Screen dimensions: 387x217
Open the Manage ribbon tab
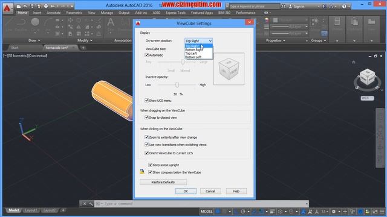(106, 13)
